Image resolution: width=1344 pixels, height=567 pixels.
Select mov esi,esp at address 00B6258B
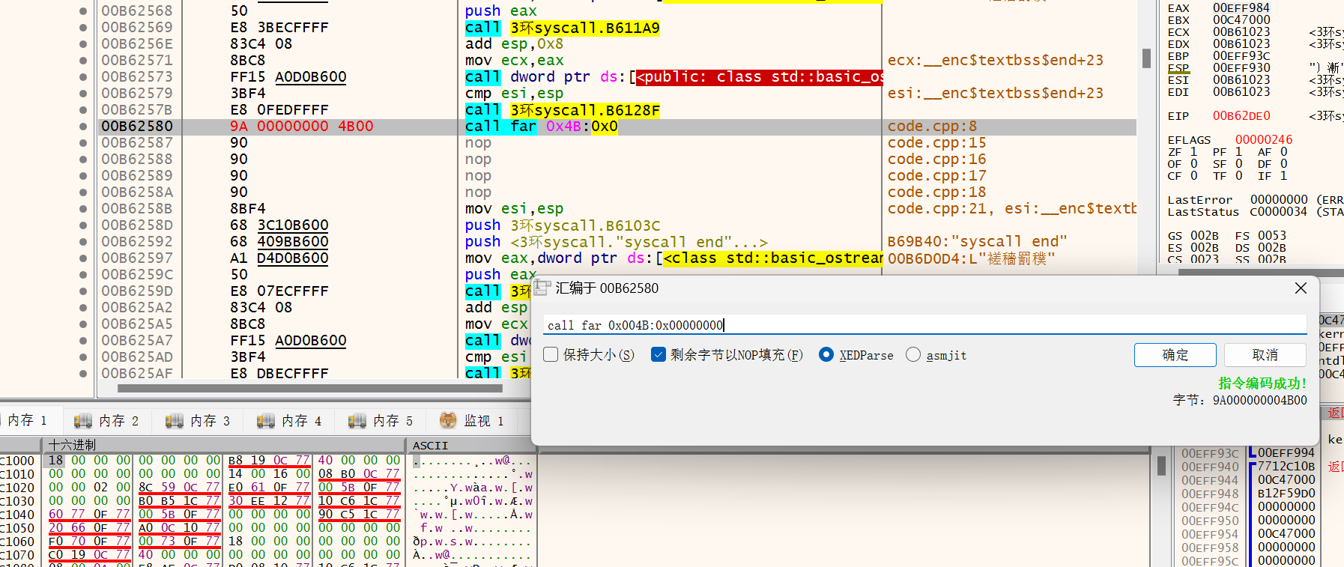(x=514, y=209)
